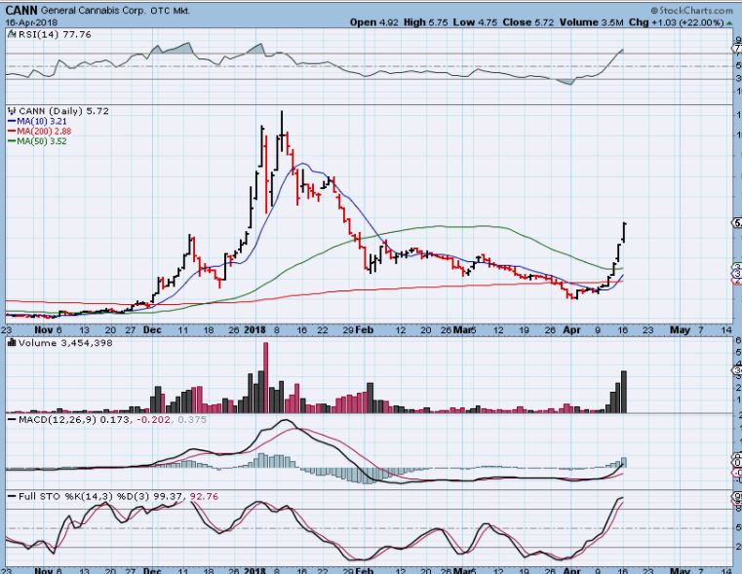The width and height of the screenshot is (742, 574).
Task: Click the 2018 label on price axis
Action: point(254,330)
